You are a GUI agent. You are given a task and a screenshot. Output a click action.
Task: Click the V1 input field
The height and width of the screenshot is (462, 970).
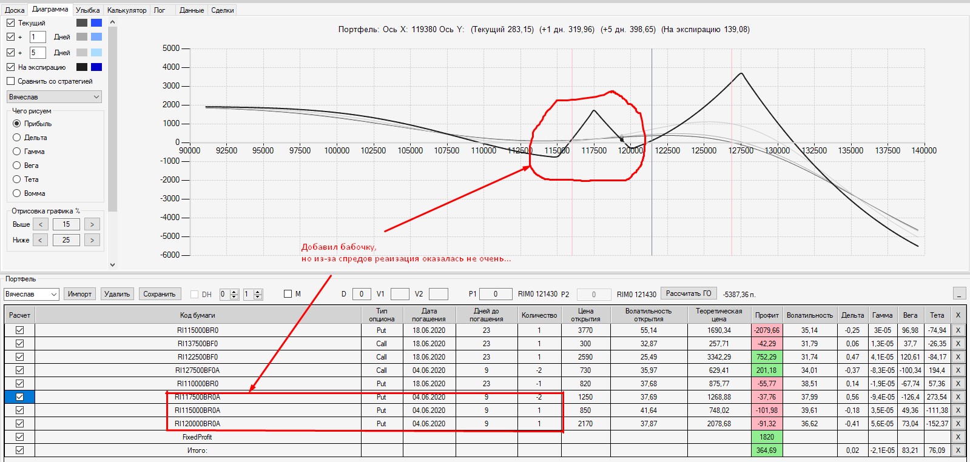click(400, 294)
